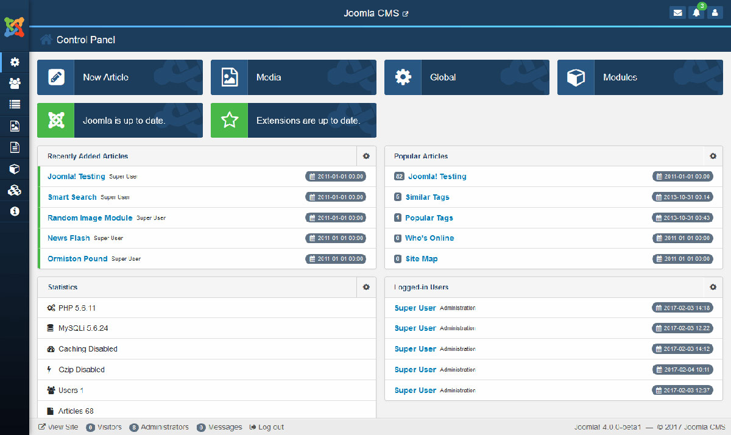The height and width of the screenshot is (435, 731).
Task: Open the News Flash article
Action: pyautogui.click(x=69, y=238)
